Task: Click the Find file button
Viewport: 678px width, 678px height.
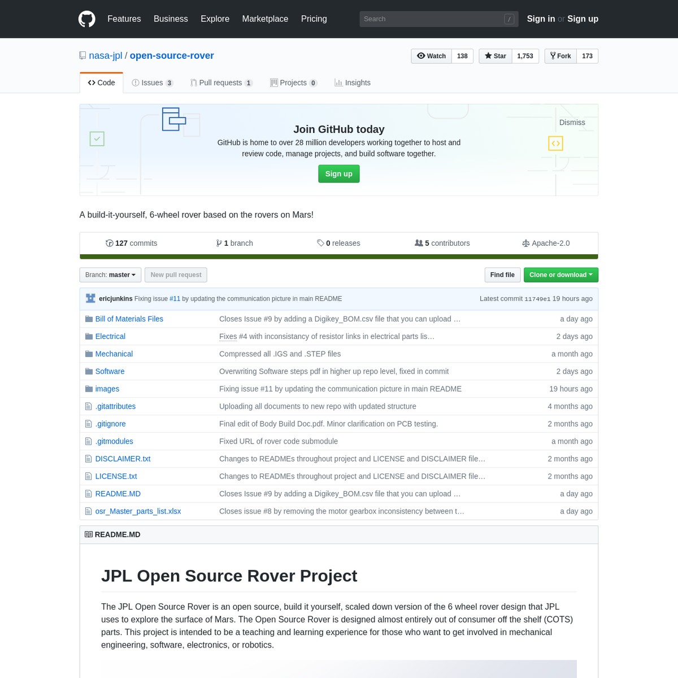Action: (x=502, y=275)
